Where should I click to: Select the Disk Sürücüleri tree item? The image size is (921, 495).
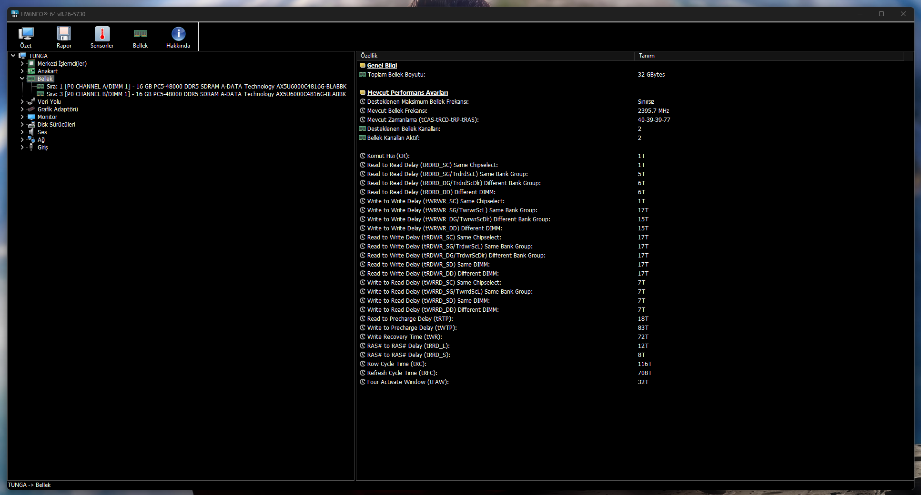tap(56, 124)
